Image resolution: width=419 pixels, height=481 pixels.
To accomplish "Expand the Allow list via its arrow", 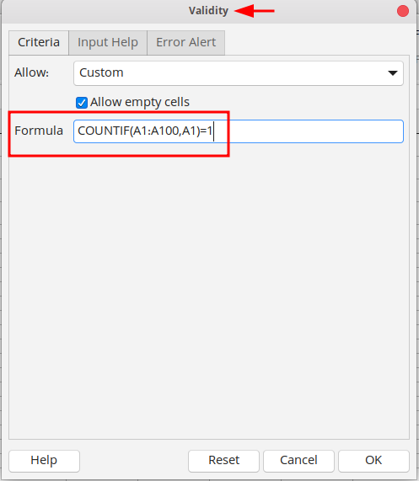I will 392,73.
